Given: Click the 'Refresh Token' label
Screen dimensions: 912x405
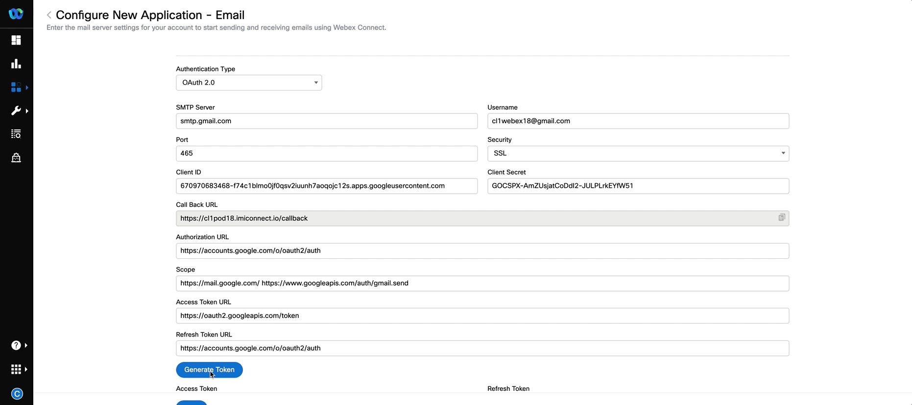Looking at the screenshot, I should click(508, 389).
